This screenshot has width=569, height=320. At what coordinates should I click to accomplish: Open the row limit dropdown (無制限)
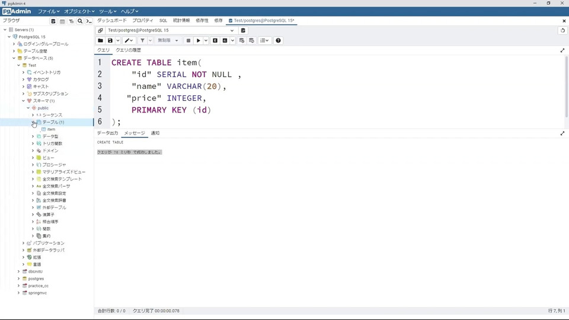(168, 41)
